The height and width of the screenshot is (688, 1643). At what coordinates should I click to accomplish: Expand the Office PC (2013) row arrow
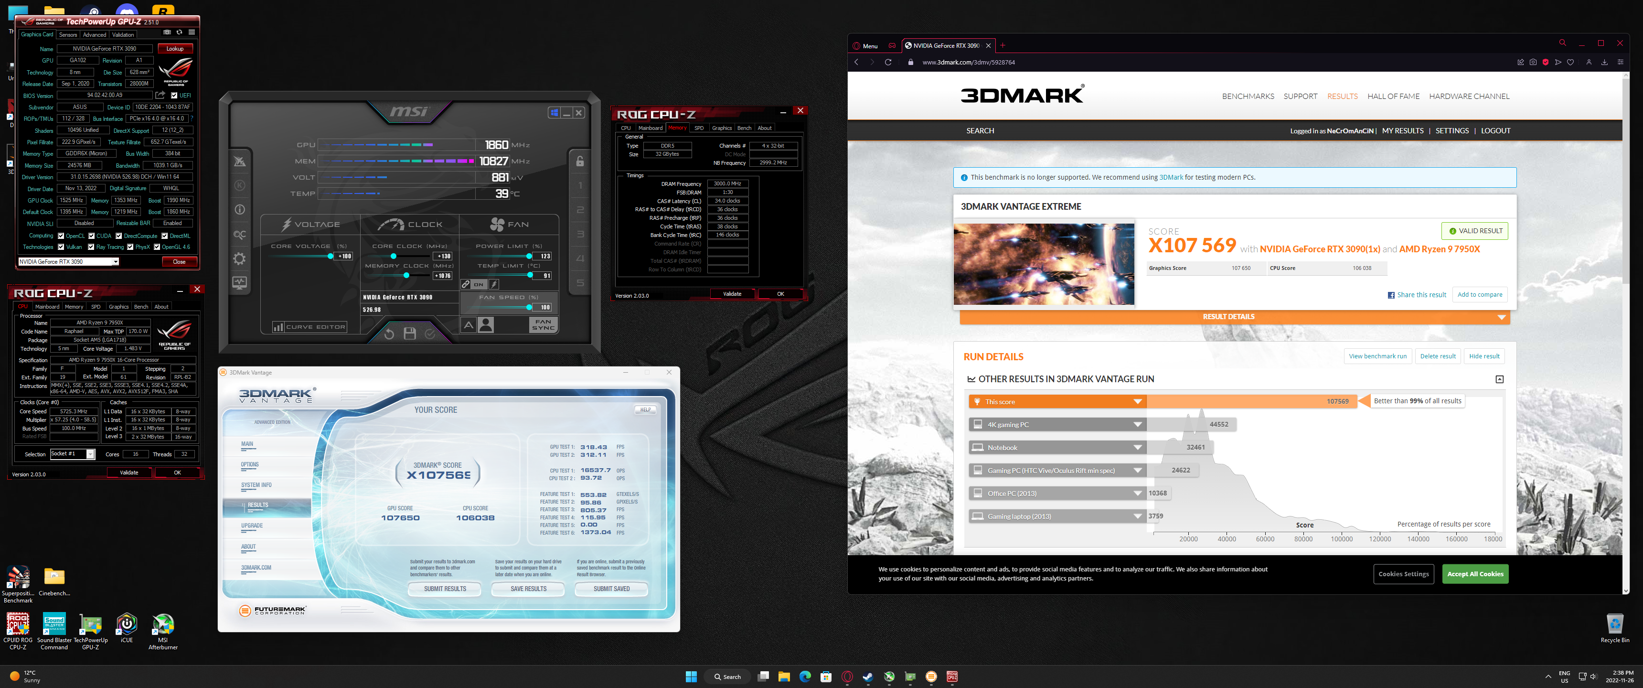coord(1137,494)
